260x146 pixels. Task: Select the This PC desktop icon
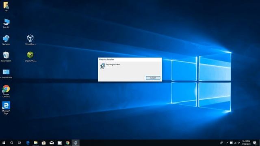click(x=6, y=24)
